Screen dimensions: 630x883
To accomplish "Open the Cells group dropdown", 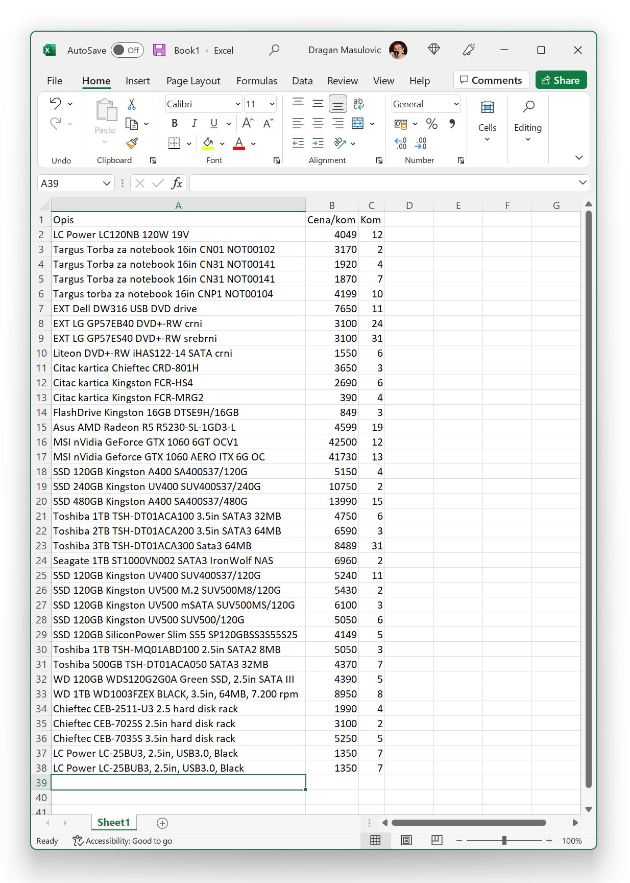I will 487,122.
